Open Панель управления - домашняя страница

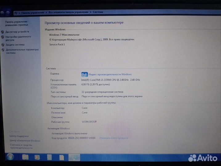(x=17, y=23)
